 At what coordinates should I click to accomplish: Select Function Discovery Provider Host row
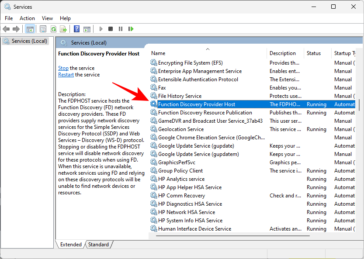252,104
